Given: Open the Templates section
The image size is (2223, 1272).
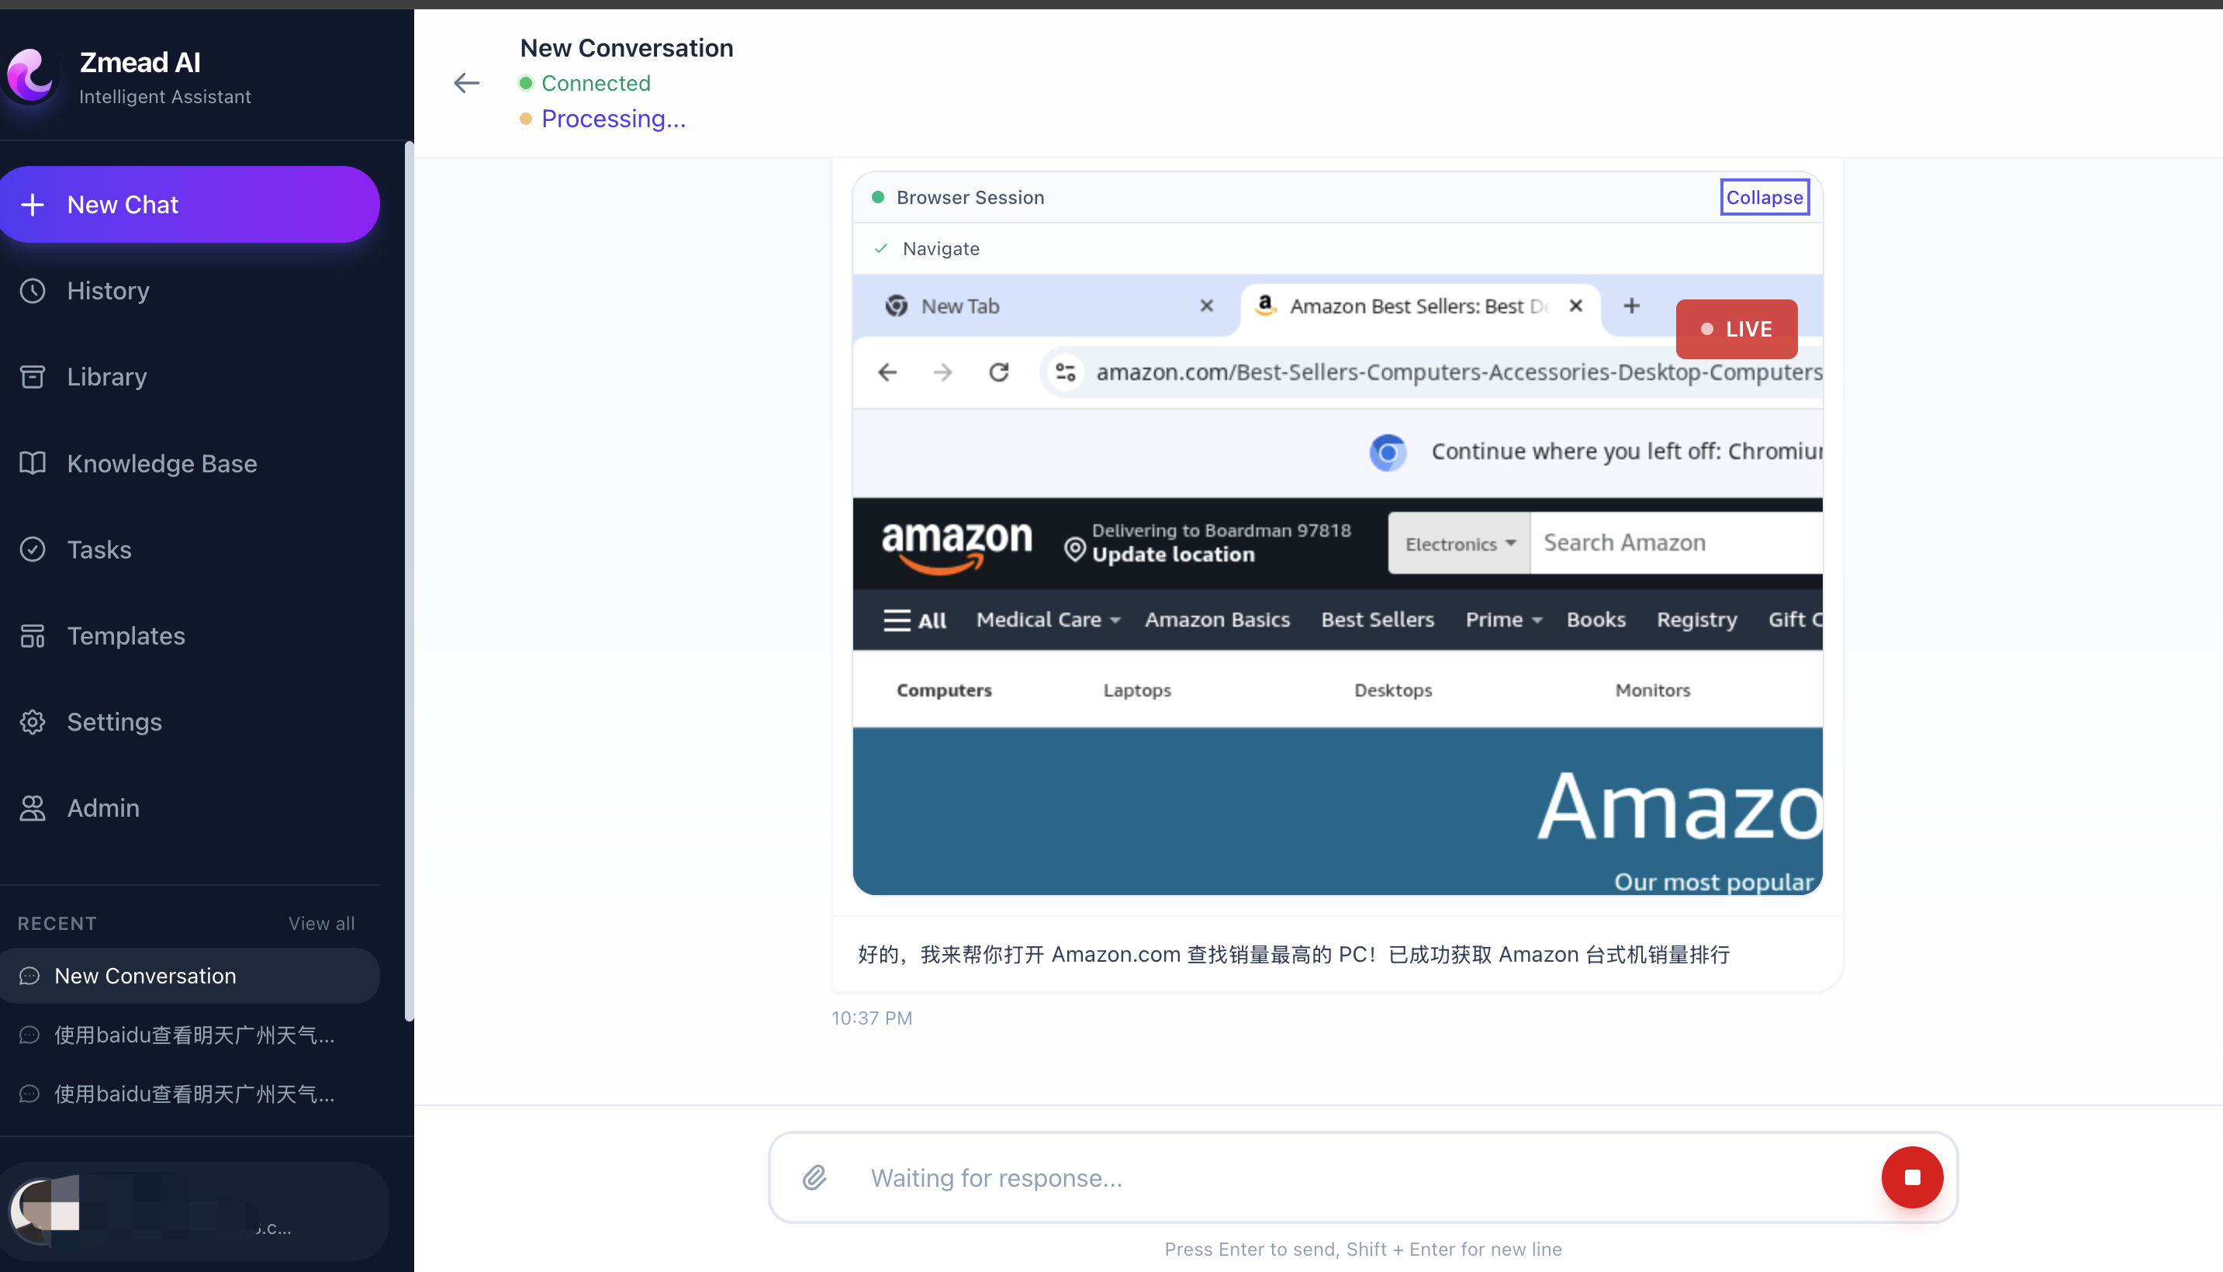Looking at the screenshot, I should [x=126, y=635].
